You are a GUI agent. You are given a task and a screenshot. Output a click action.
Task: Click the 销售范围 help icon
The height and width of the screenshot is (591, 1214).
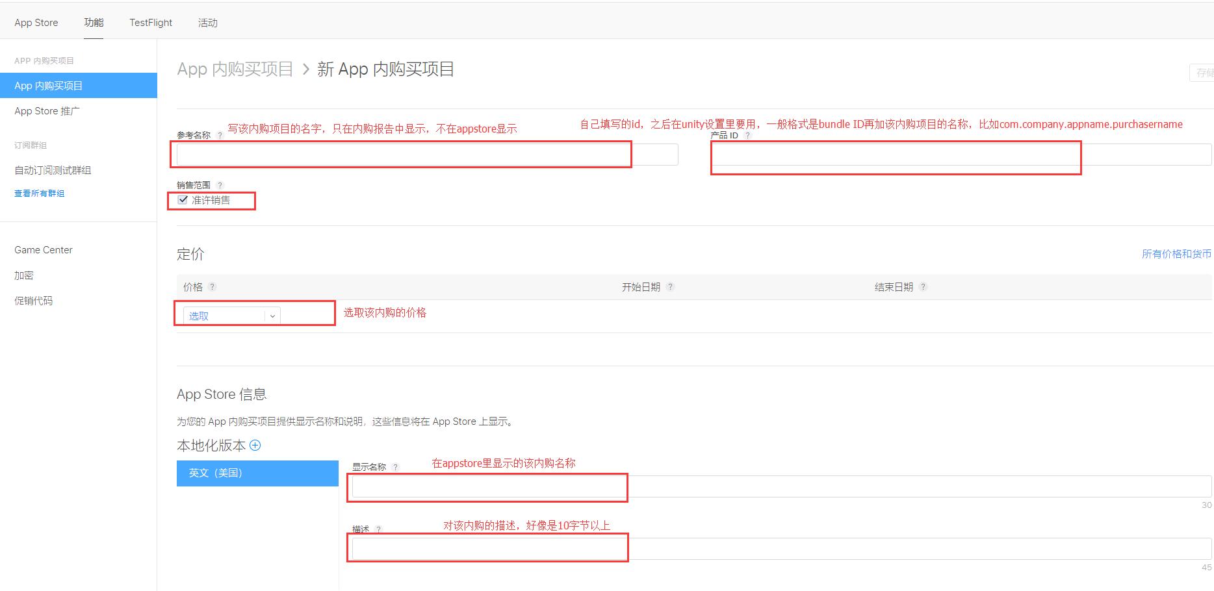point(220,184)
